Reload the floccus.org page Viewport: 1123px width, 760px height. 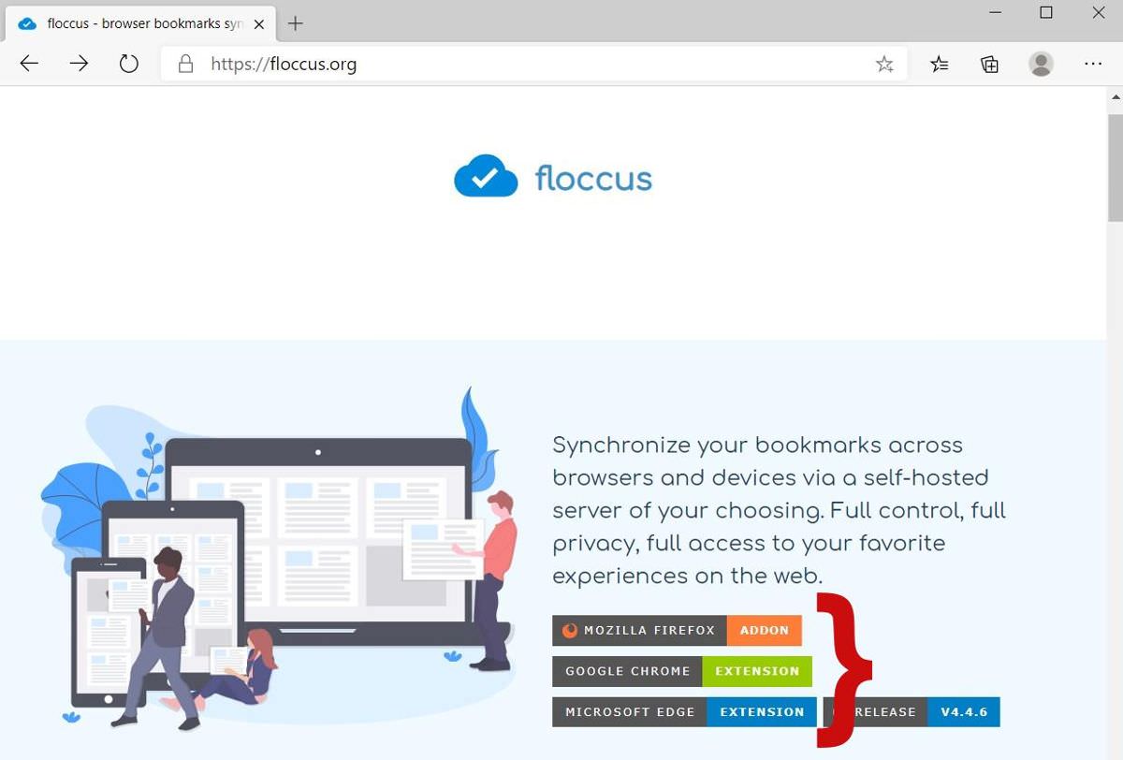[x=128, y=64]
